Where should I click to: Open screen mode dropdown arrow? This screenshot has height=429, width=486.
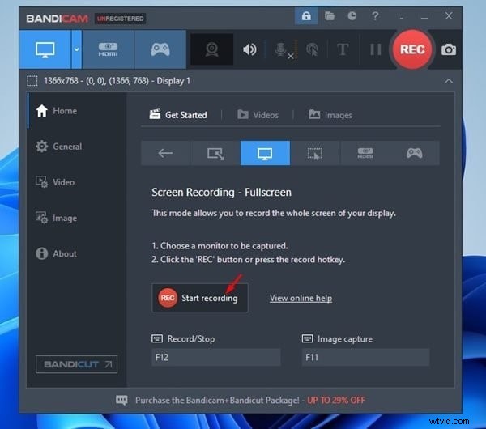77,49
